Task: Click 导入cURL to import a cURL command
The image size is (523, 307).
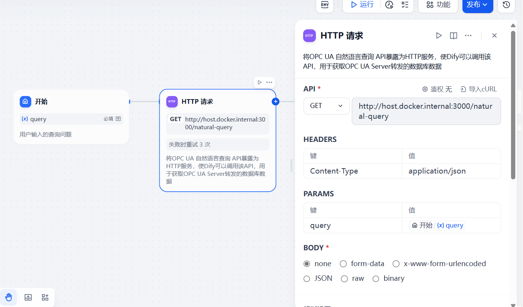Action: (478, 89)
